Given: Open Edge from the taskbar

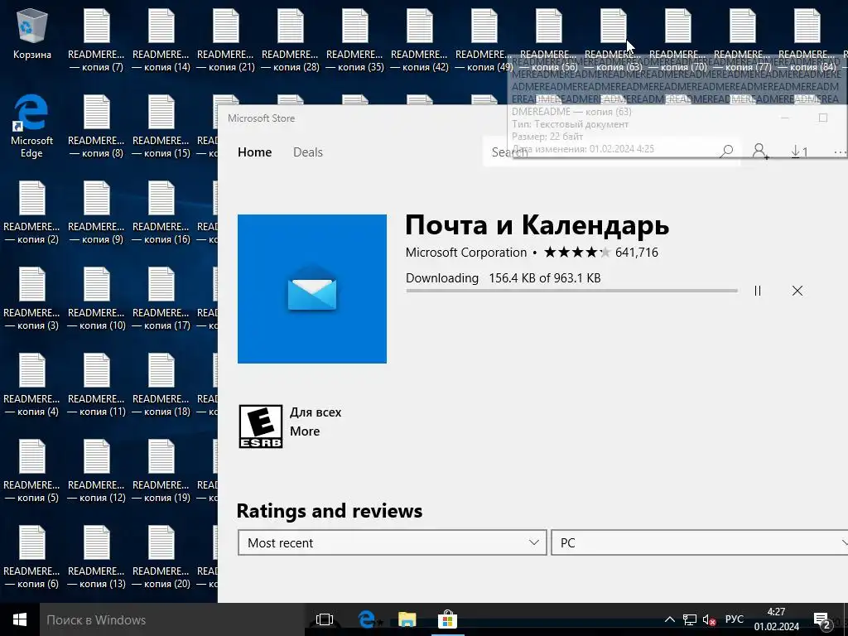Looking at the screenshot, I should [367, 619].
